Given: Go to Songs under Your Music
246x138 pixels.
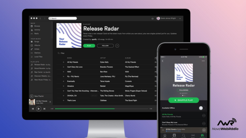Looking at the screenshot, I should (37, 42).
